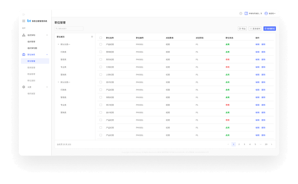Open 组织管理 in the sidebar
The image size is (298, 184).
point(32,42)
